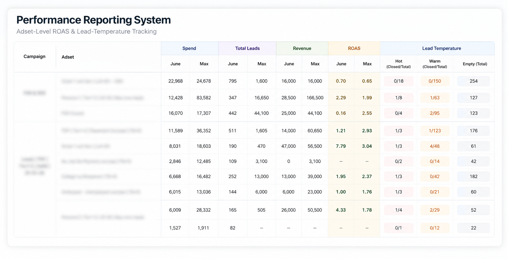Click the Performance Reporting System title
Screen dimensions: 508x259
click(x=94, y=20)
